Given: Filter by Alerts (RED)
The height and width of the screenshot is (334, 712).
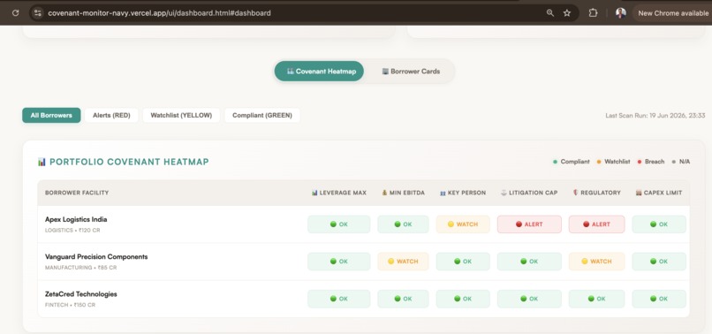Looking at the screenshot, I should [111, 116].
